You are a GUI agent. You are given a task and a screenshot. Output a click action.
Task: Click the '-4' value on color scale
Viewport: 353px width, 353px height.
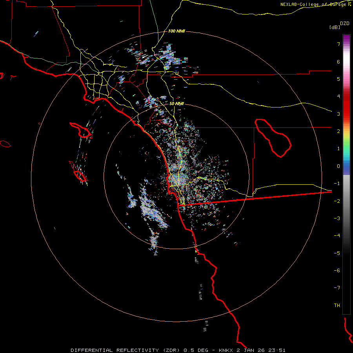337,236
